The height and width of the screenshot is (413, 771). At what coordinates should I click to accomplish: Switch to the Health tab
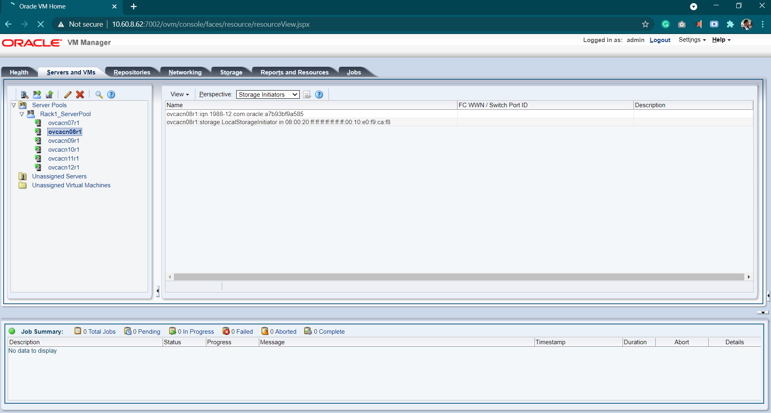click(x=19, y=72)
